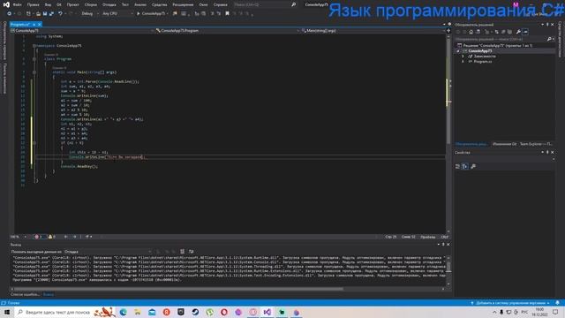Click the Visual Studio search box
The width and height of the screenshot is (565, 318).
click(265, 4)
